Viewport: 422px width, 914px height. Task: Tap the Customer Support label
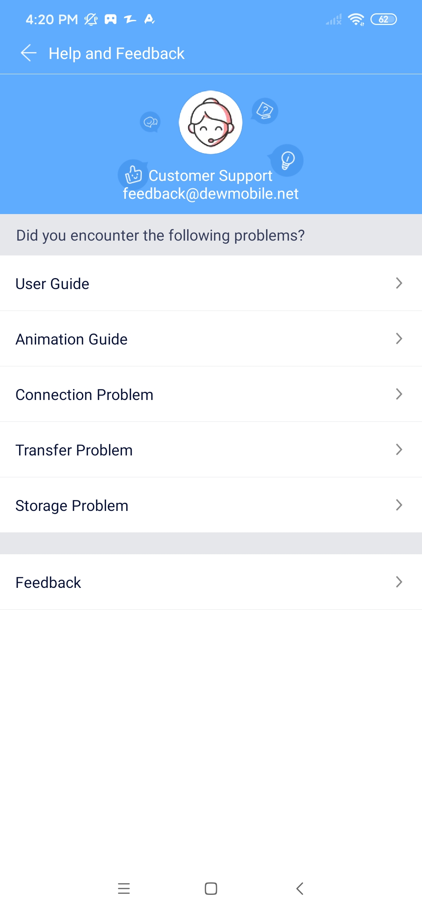[x=211, y=176]
